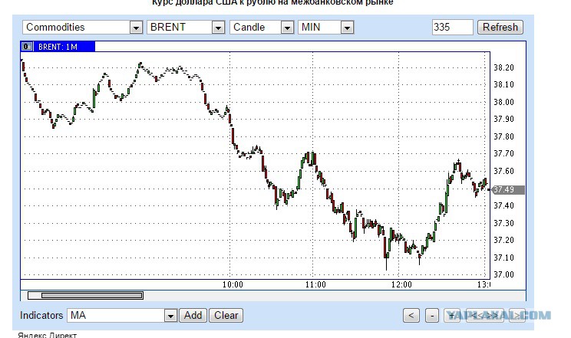This screenshot has width=571, height=338.
Task: Click the 37.80 price axis label
Action: pyautogui.click(x=503, y=136)
